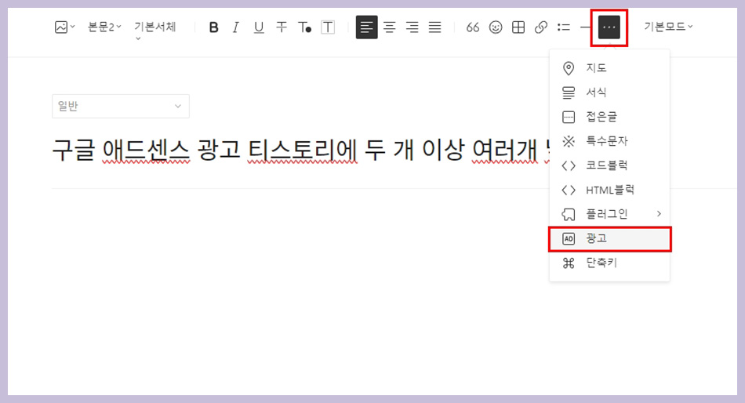
Task: Insert a hyperlink
Action: tap(540, 27)
